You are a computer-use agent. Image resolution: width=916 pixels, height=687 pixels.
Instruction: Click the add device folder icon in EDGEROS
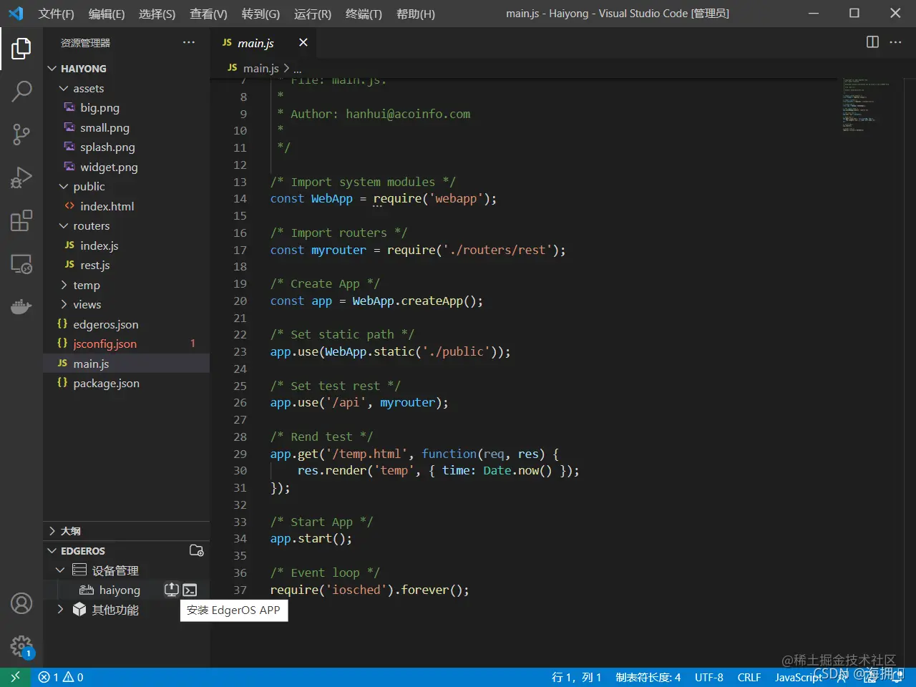[x=196, y=550]
